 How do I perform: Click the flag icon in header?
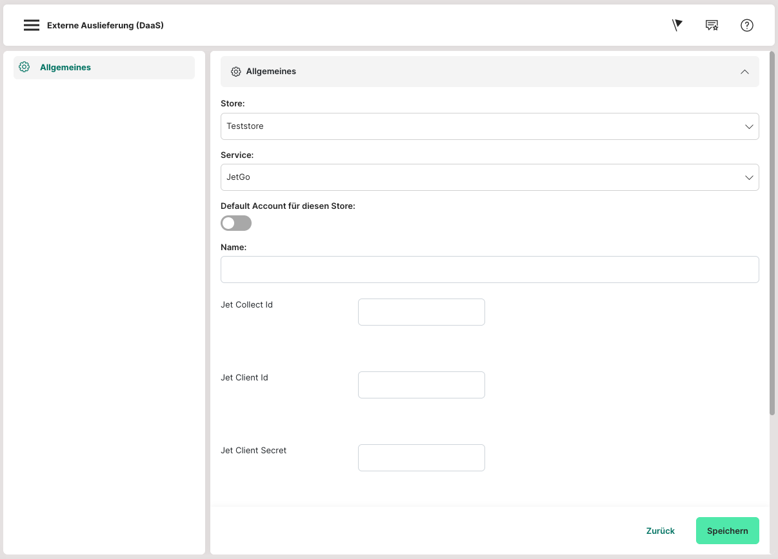[677, 25]
